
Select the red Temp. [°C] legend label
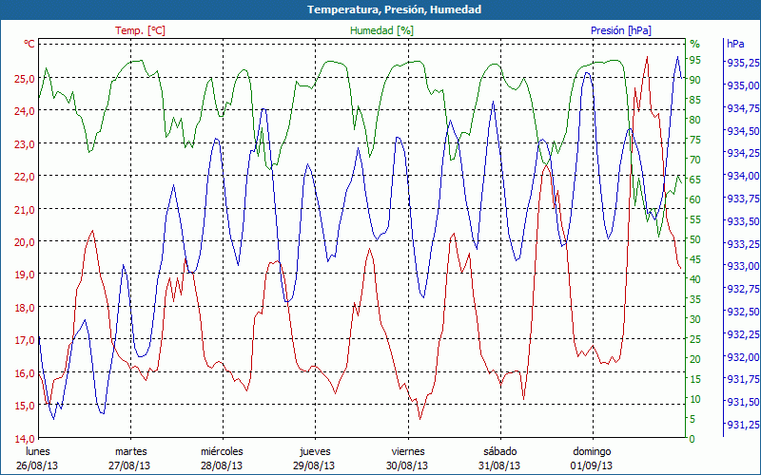pos(140,30)
